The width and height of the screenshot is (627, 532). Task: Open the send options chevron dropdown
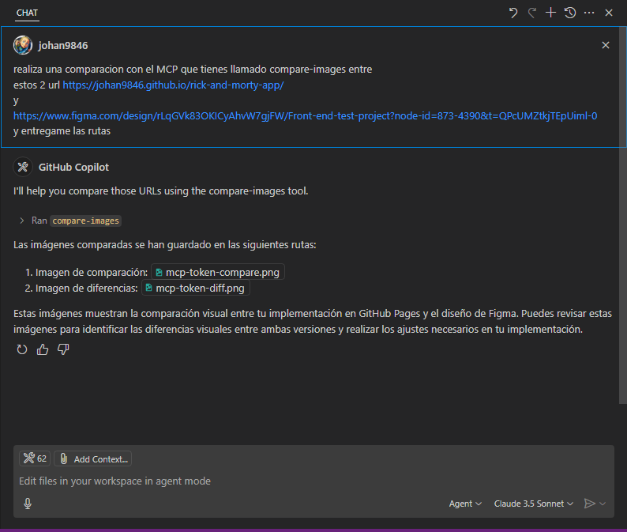point(603,504)
